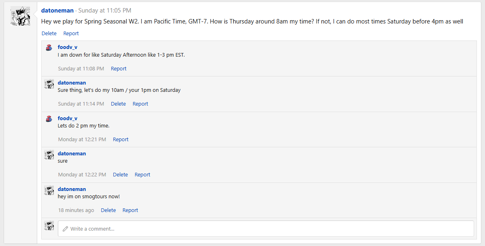Delete the Sunday 11:14 PM comment

click(118, 104)
